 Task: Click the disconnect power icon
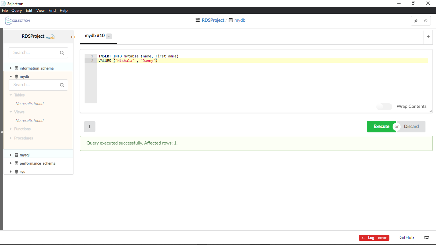click(425, 21)
